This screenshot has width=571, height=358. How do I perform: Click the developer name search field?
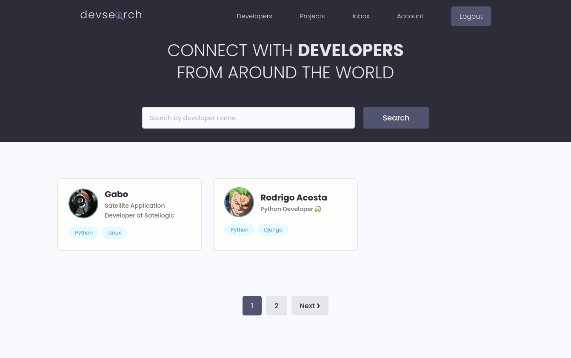(x=248, y=117)
